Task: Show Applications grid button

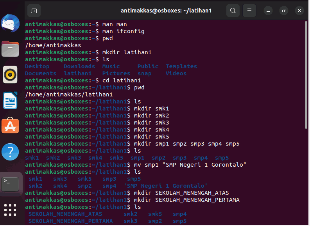Action: click(10, 210)
